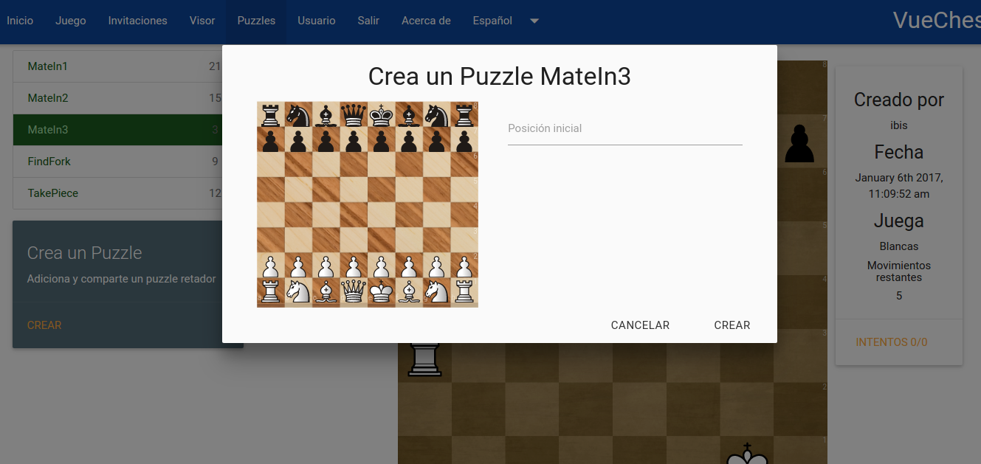
Task: Select the Puzzles navbar item
Action: [x=256, y=21]
